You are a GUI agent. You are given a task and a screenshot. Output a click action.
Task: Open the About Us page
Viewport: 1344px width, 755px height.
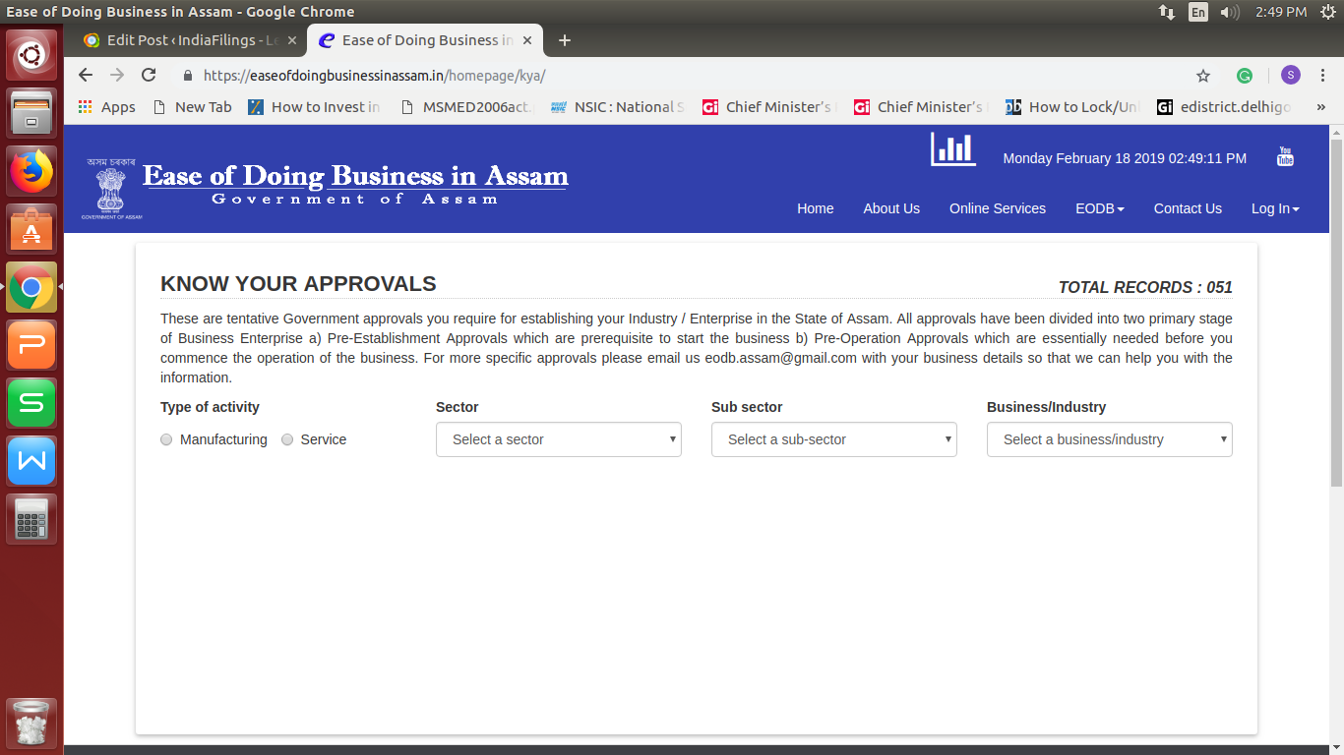[891, 208]
